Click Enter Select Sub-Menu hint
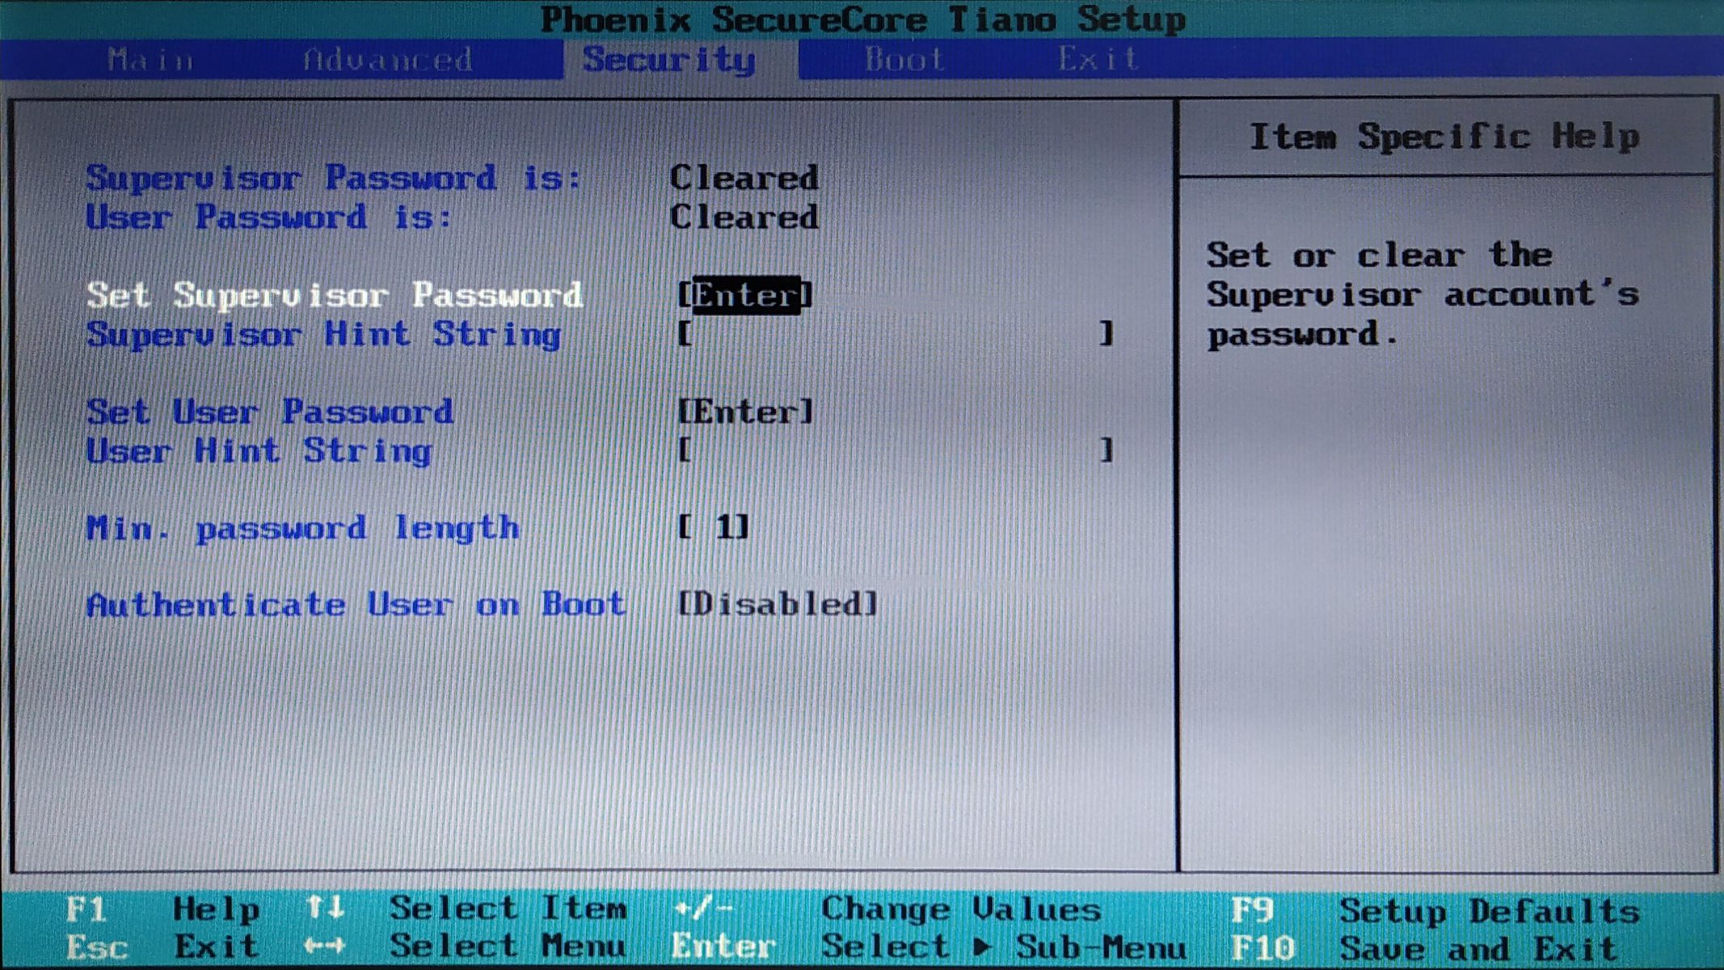Image resolution: width=1724 pixels, height=970 pixels. [929, 947]
